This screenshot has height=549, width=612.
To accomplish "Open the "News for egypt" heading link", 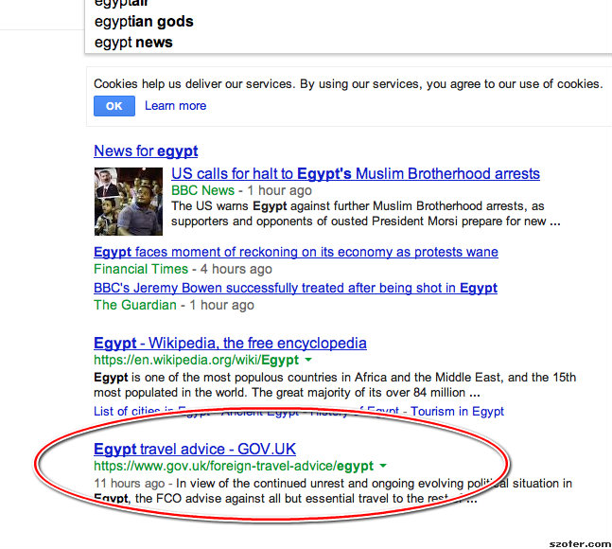I will [146, 151].
